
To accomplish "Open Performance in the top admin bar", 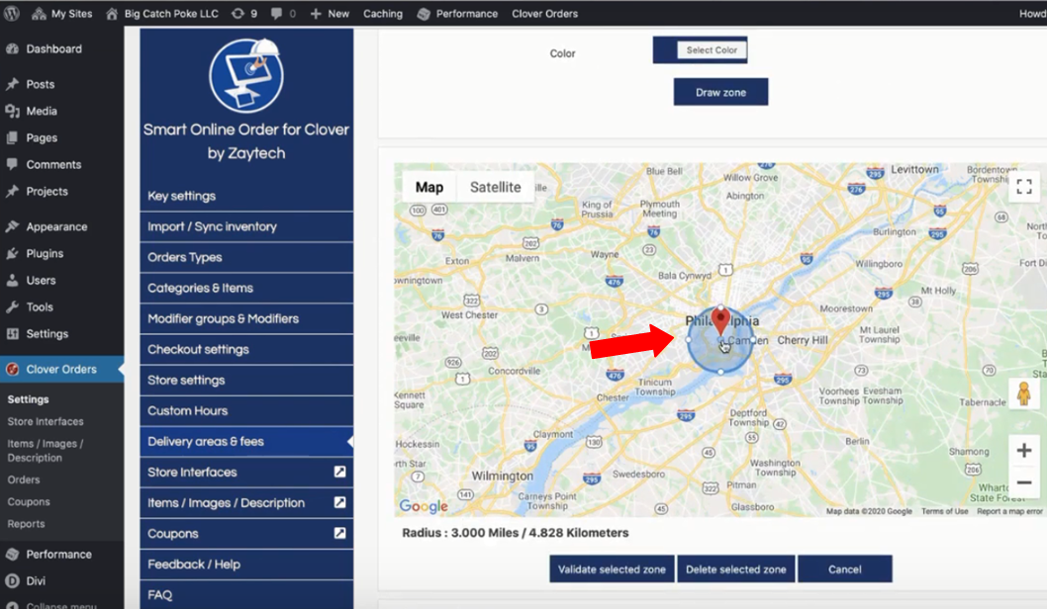I will click(457, 13).
